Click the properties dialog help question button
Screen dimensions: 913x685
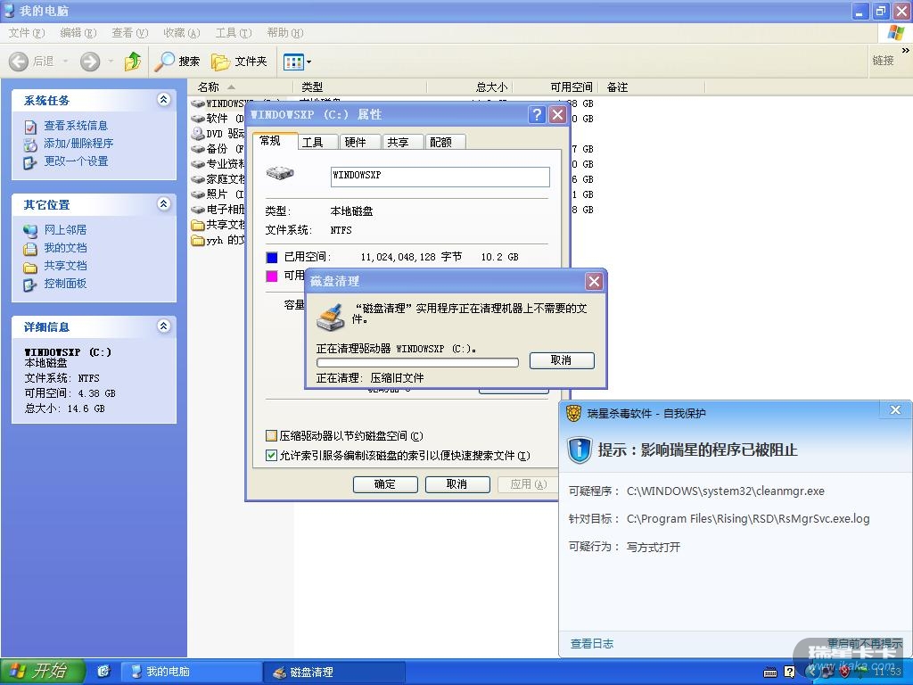click(537, 115)
